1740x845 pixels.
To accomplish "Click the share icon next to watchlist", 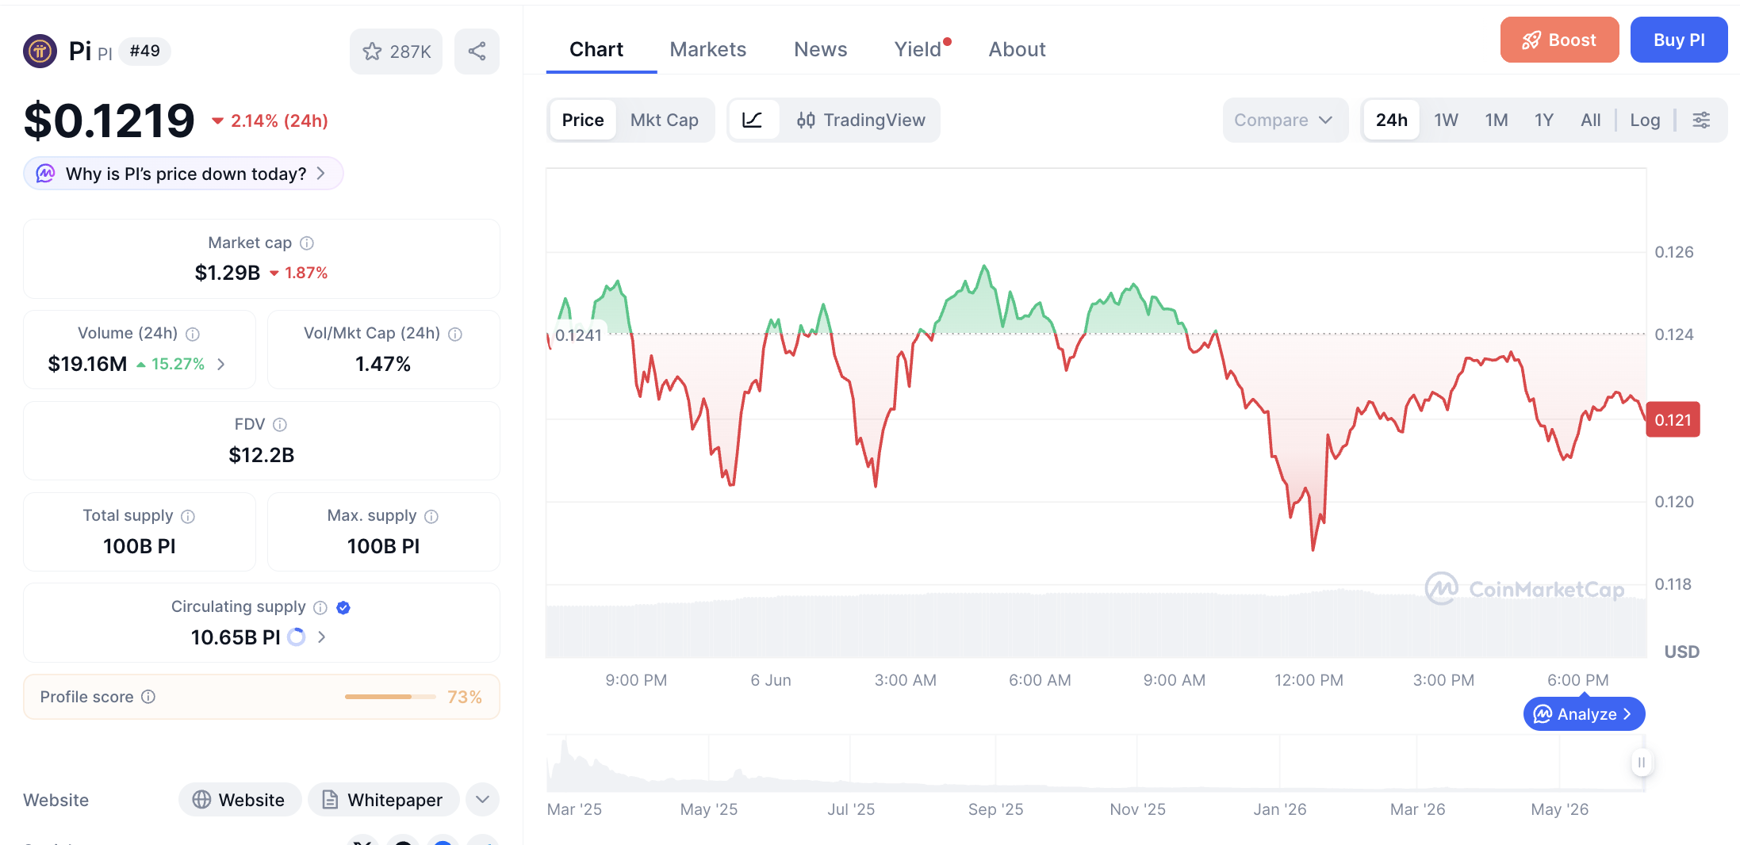I will pos(477,52).
